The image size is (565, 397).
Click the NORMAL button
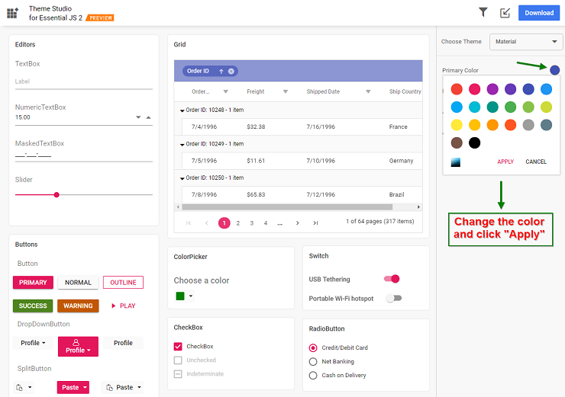78,283
